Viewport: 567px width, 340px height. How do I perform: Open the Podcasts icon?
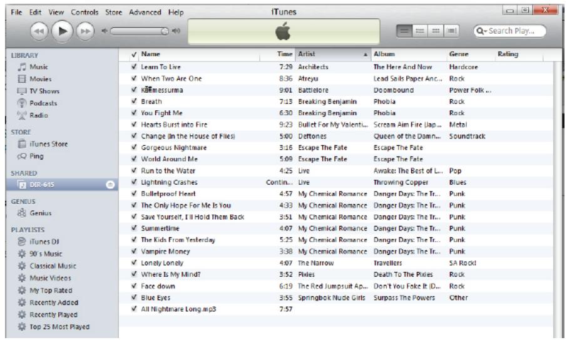click(22, 103)
